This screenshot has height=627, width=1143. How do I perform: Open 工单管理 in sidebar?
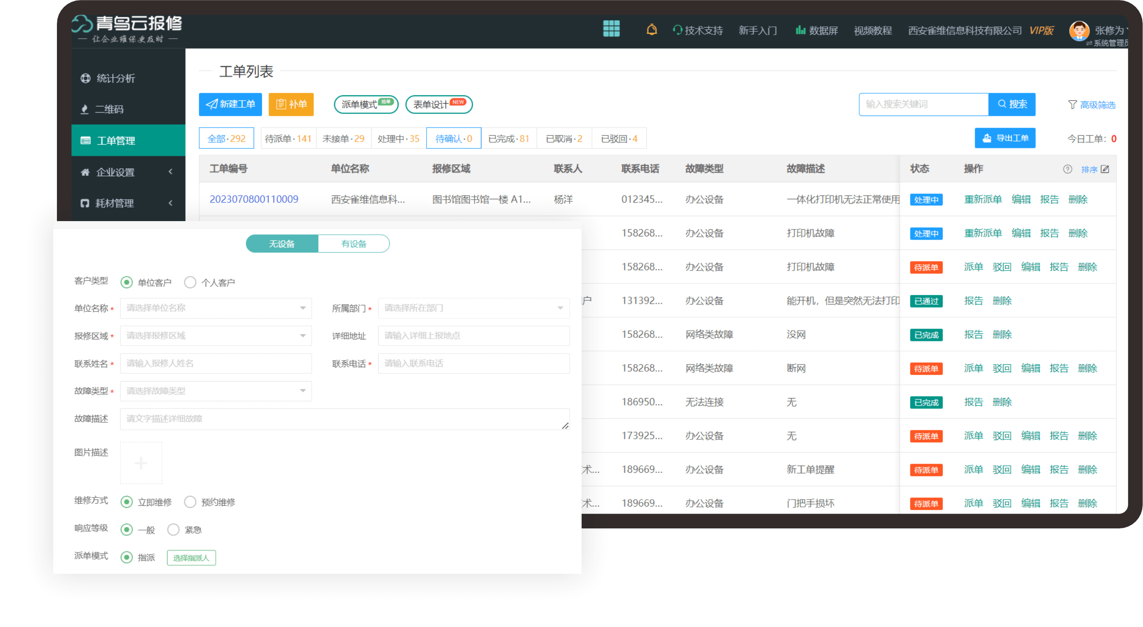[x=128, y=141]
